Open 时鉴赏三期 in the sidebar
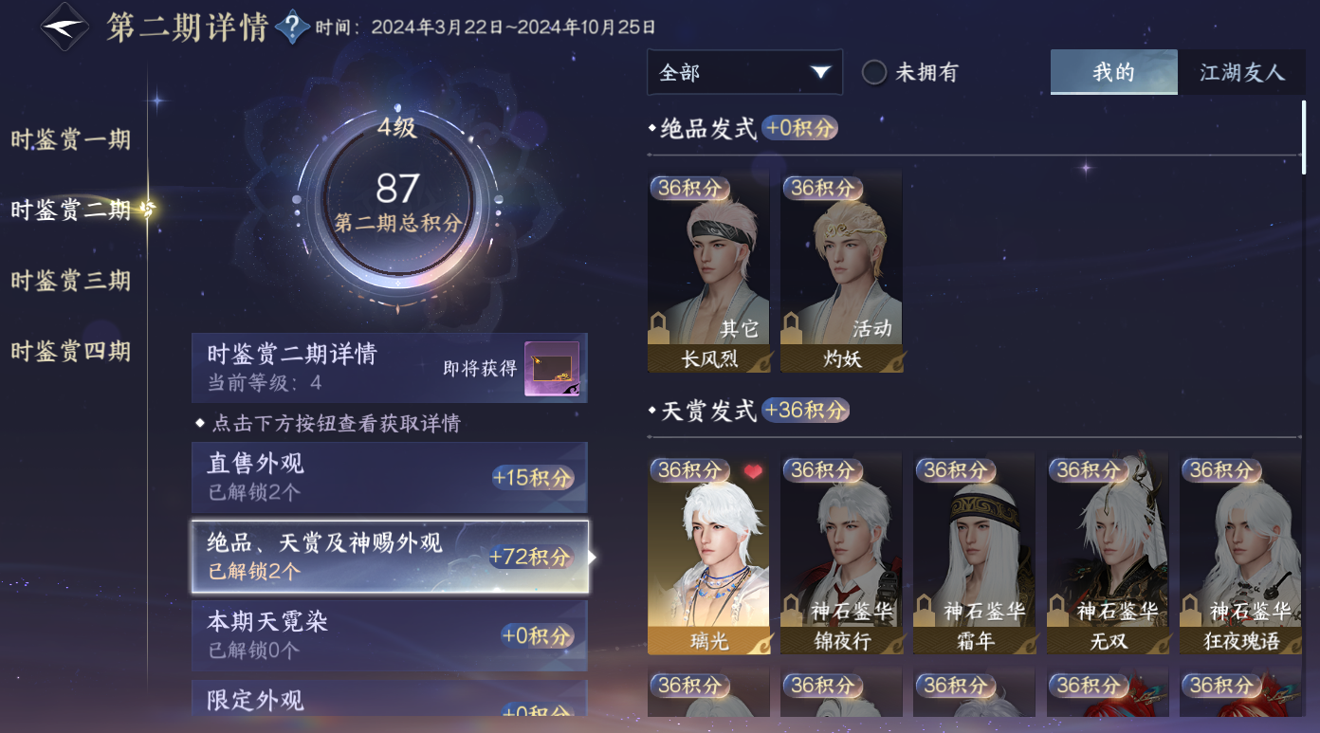Image resolution: width=1320 pixels, height=733 pixels. click(x=71, y=281)
